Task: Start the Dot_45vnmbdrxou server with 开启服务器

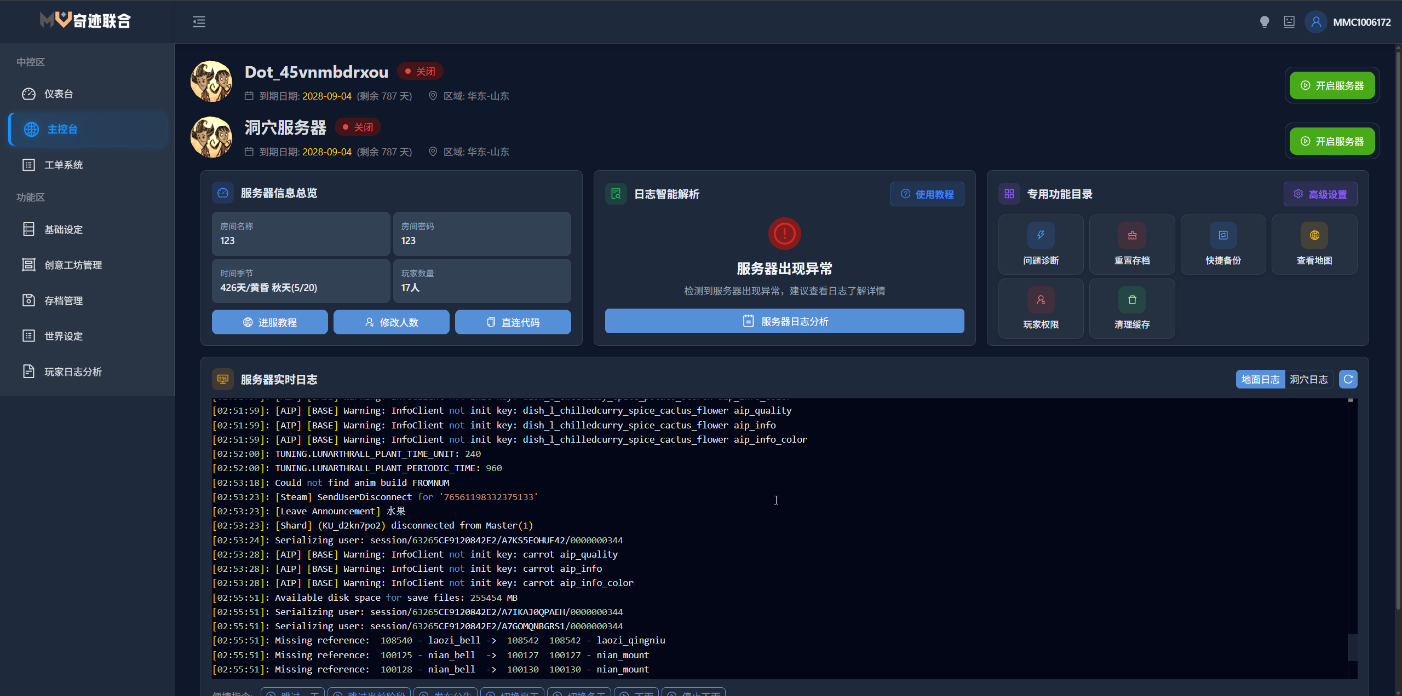Action: click(1332, 85)
